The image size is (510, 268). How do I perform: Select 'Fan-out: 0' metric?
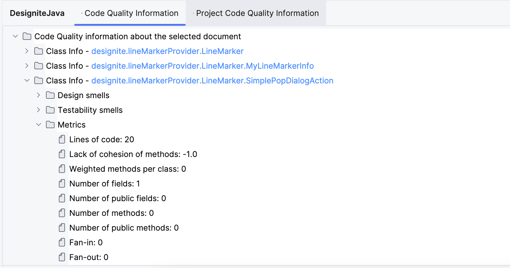click(89, 257)
